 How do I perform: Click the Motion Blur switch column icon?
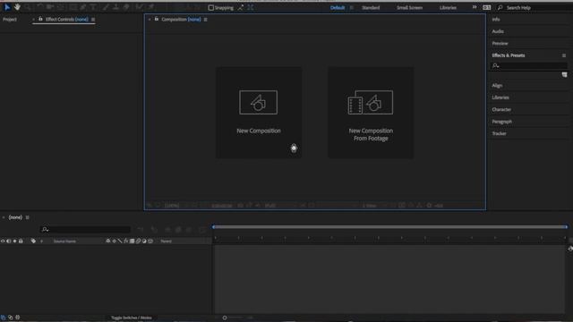click(138, 241)
